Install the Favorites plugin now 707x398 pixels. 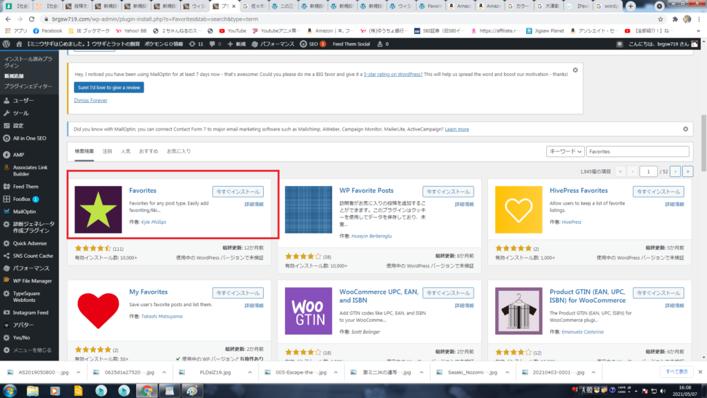click(x=238, y=191)
